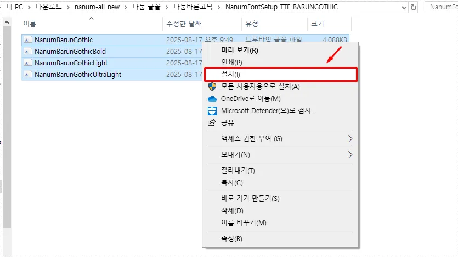Select the NanumBarunGothicUltraLight file name

click(x=78, y=75)
